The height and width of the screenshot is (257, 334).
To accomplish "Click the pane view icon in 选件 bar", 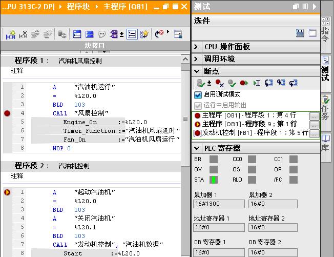I will (312, 33).
